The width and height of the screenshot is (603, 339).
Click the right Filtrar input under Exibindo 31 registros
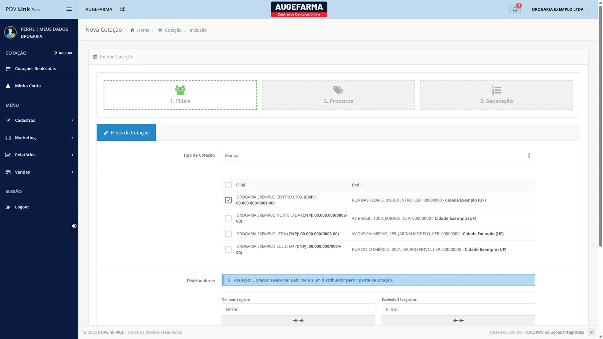(458, 310)
